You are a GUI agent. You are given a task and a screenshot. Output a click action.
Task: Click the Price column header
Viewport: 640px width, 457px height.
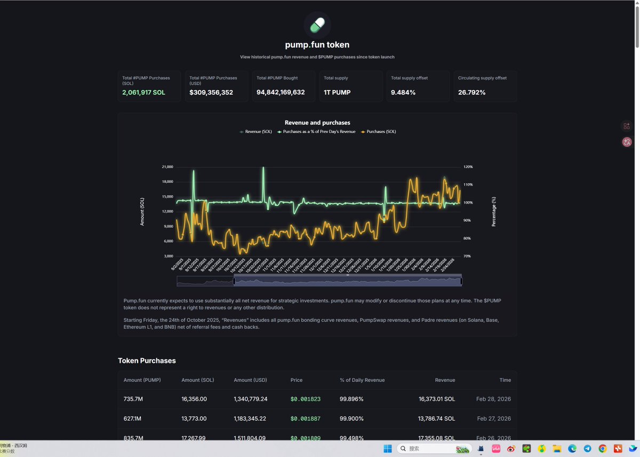(x=297, y=380)
